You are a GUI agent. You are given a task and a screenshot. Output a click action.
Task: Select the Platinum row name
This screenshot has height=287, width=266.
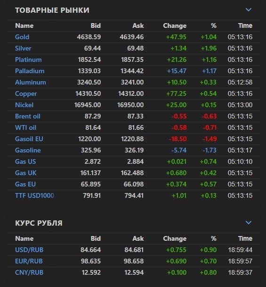(28, 59)
